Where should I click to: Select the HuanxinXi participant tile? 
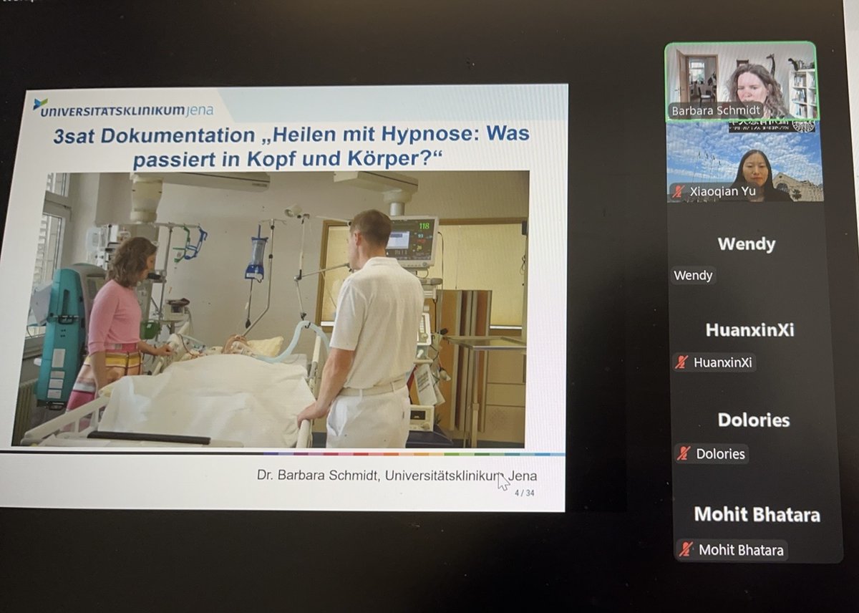click(x=750, y=334)
